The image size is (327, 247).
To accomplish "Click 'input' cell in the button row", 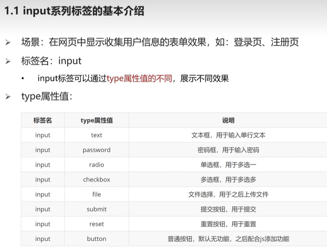I will point(43,239).
